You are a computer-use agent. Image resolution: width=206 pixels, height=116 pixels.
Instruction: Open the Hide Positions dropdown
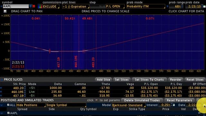(x=31, y=105)
